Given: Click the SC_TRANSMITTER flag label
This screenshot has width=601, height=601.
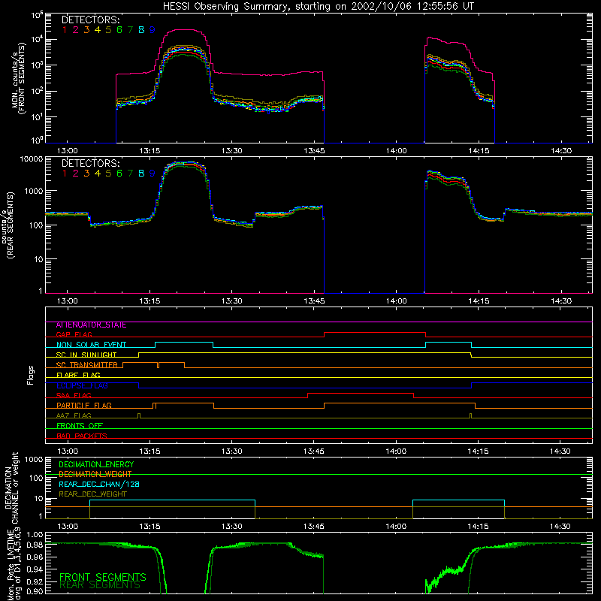Looking at the screenshot, I should pos(87,365).
